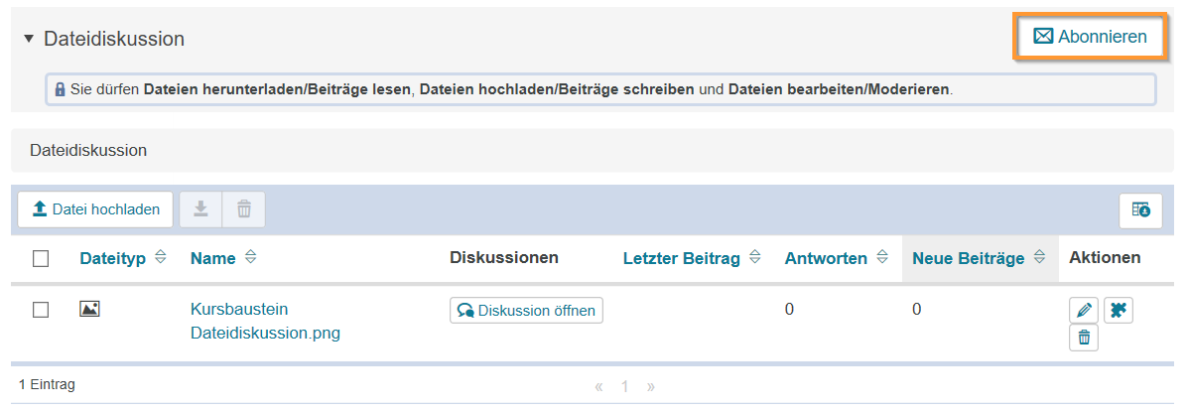Open discussion with Diskussion öffnen button

527,310
